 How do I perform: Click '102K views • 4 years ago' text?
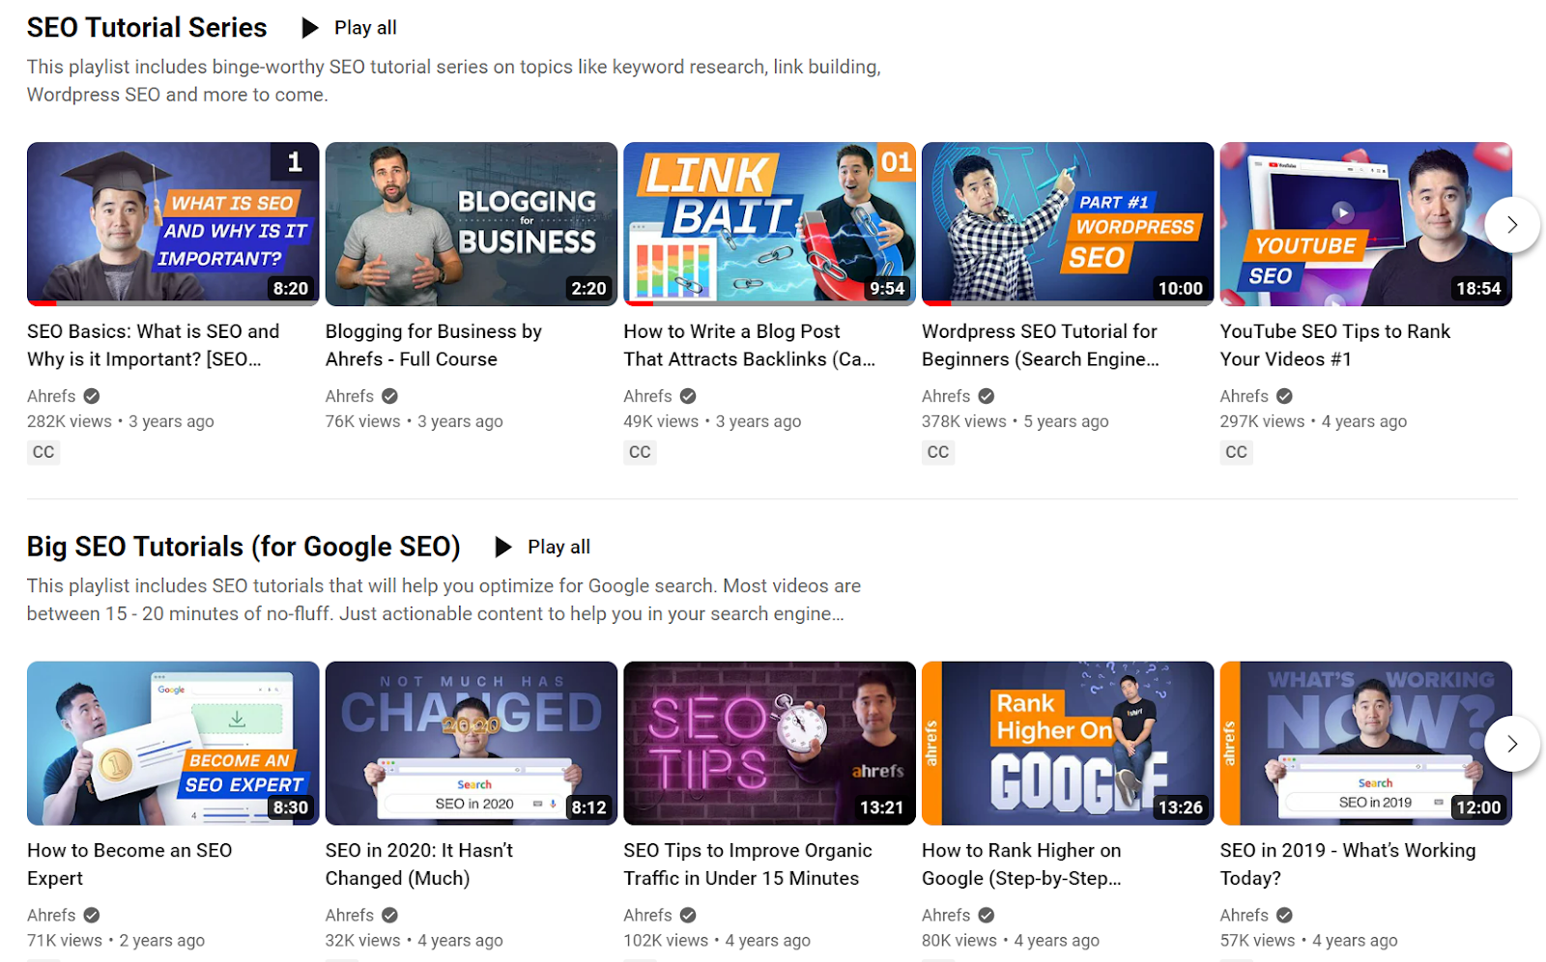point(717,940)
